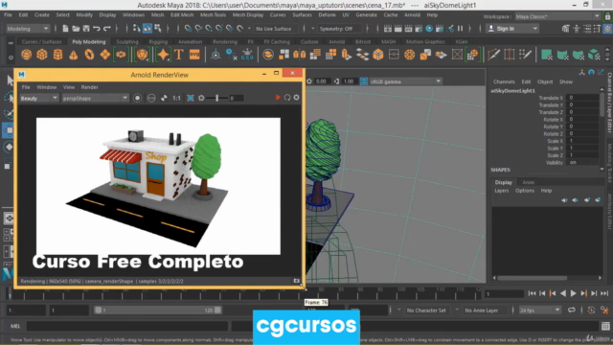Adjust the RenderView exposure slider
The image size is (613, 345).
click(217, 98)
